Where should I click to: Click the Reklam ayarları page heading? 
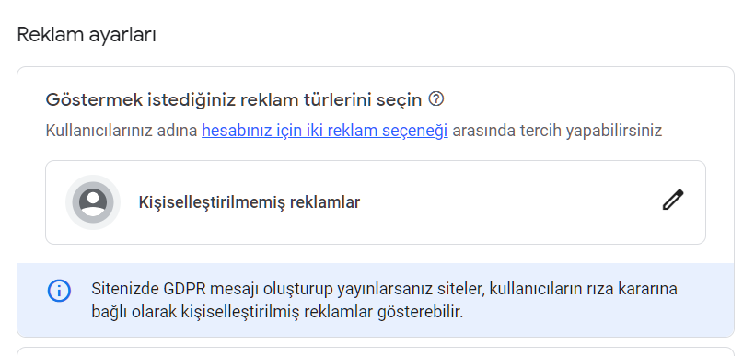pos(87,35)
